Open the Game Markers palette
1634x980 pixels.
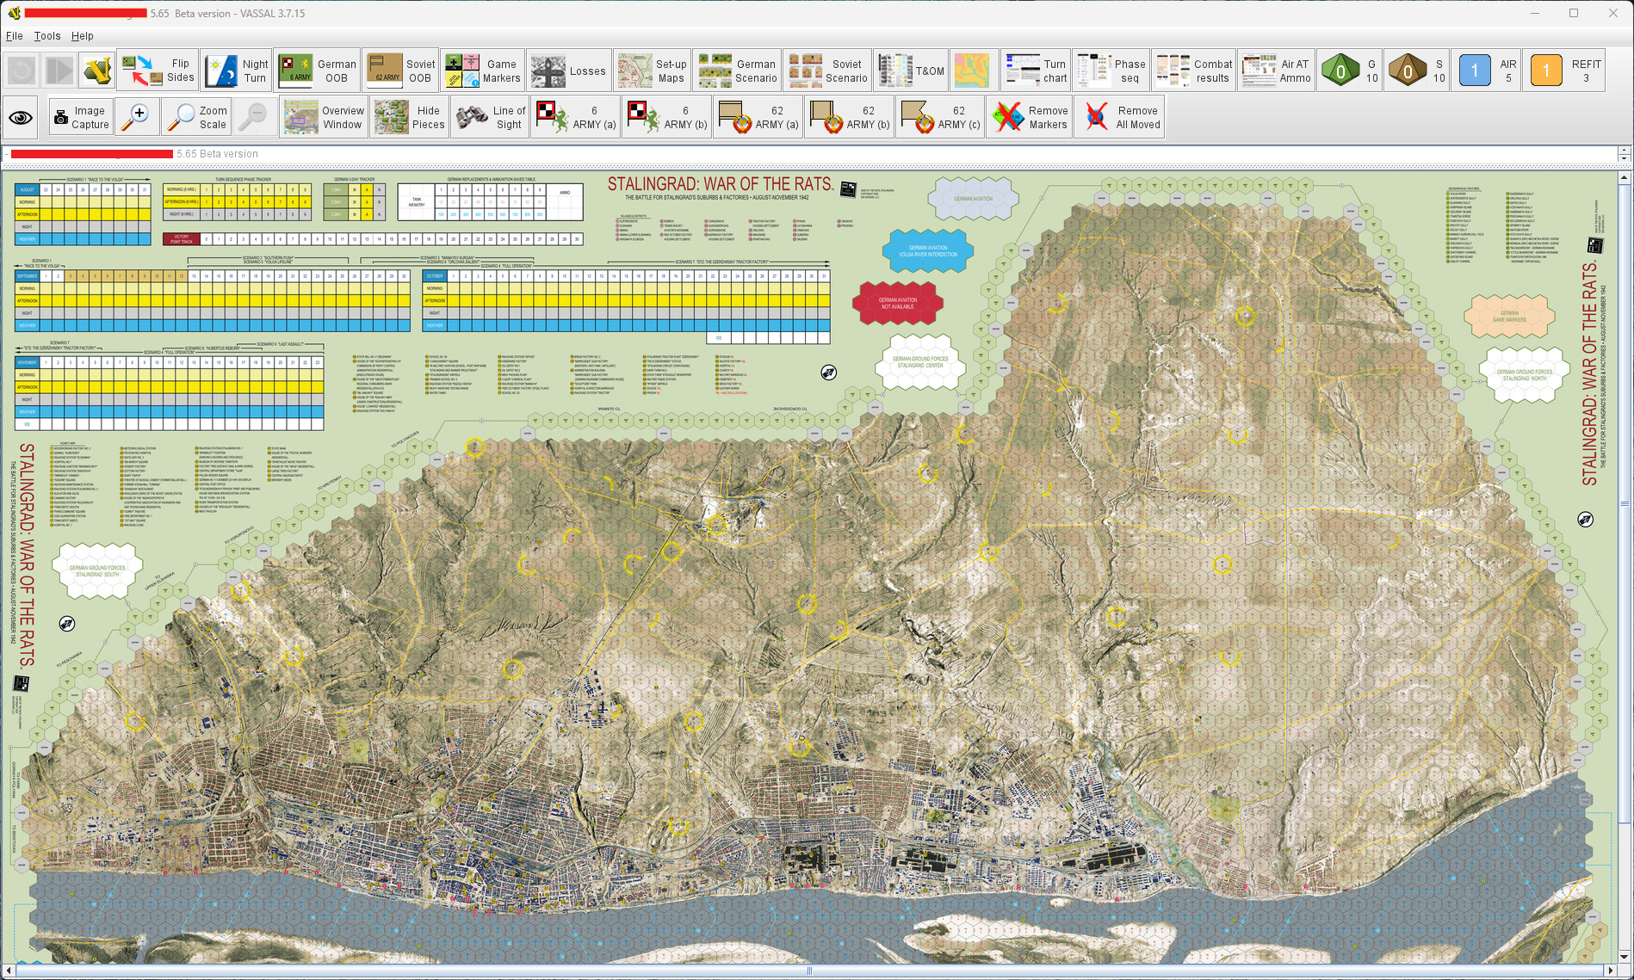click(x=482, y=71)
